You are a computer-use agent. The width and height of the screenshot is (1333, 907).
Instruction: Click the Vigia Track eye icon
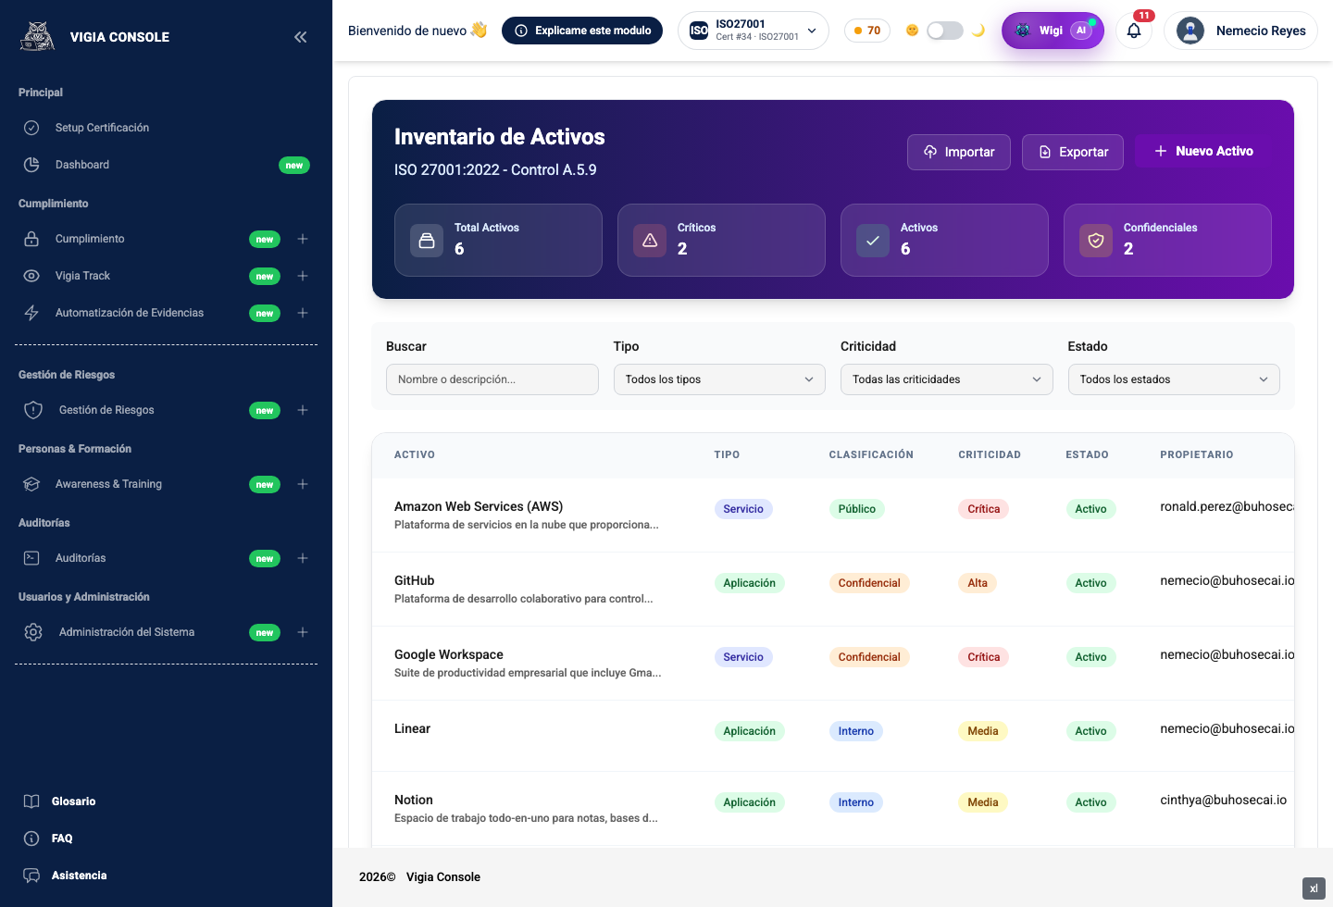click(31, 276)
